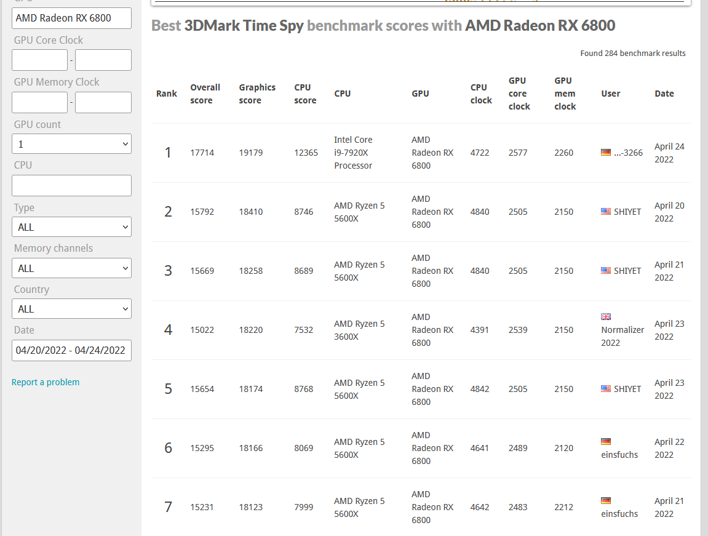Click CPU score 8768
This screenshot has width=708, height=536.
303,389
